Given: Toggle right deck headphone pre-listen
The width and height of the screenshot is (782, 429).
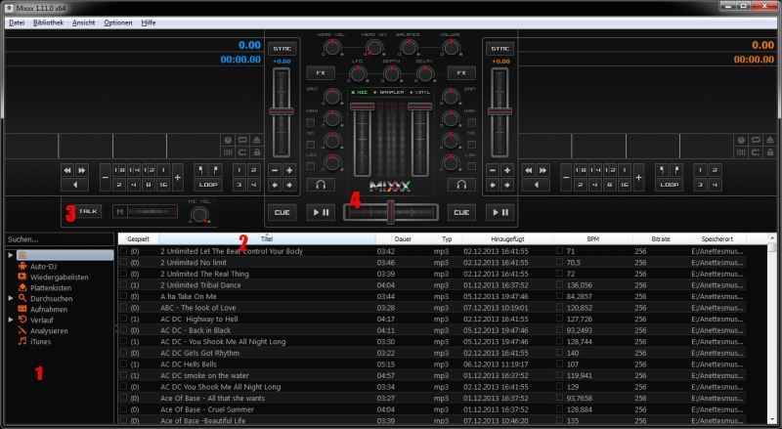Looking at the screenshot, I should click(x=461, y=185).
